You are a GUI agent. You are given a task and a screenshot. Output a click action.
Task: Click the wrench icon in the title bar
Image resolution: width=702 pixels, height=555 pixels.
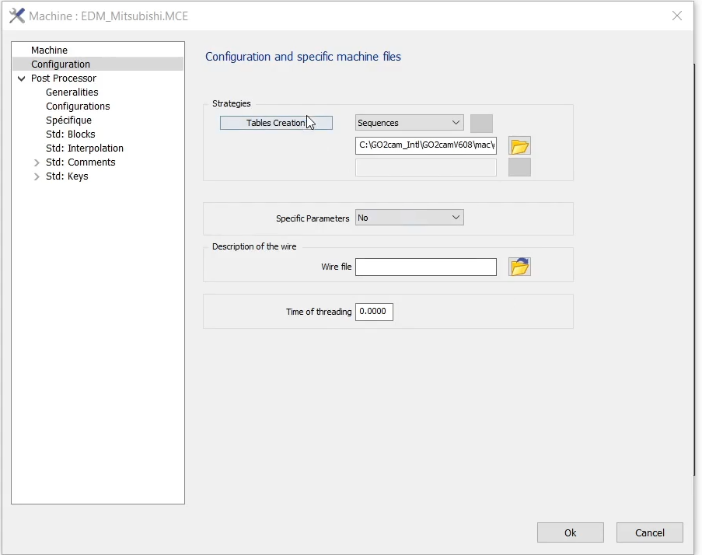point(16,16)
